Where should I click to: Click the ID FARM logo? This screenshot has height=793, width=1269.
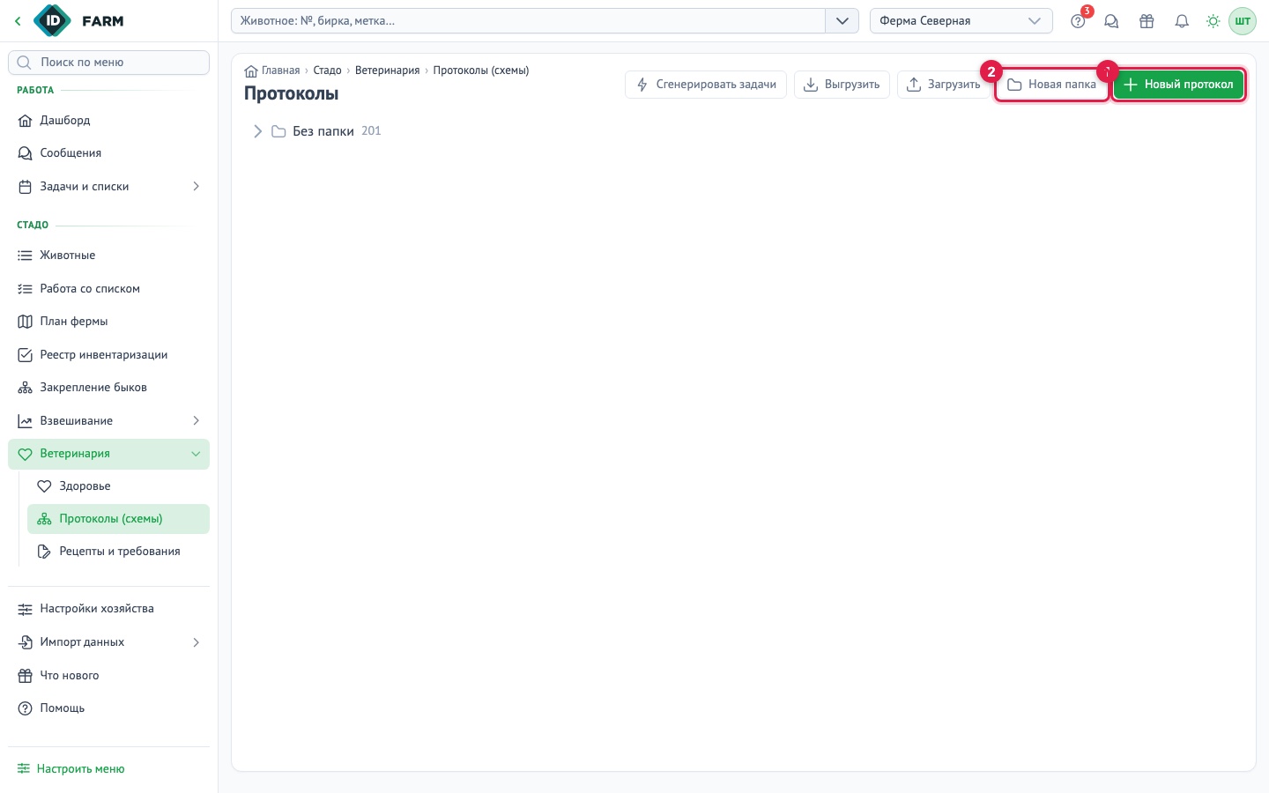pyautogui.click(x=79, y=21)
